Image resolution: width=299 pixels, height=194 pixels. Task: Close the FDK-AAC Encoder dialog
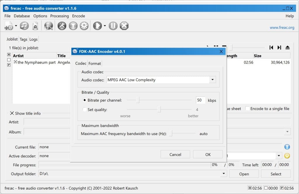click(221, 51)
